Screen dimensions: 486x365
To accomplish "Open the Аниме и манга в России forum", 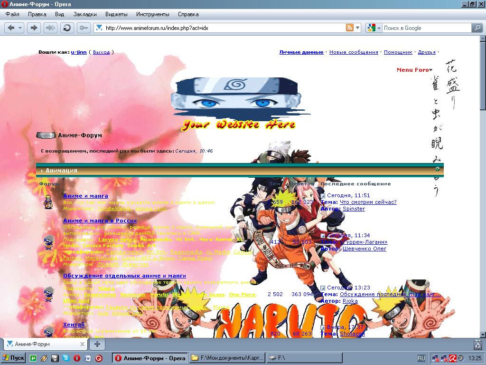I will [x=100, y=221].
